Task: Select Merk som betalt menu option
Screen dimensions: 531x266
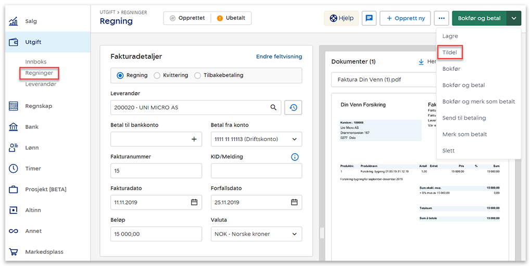Action: pyautogui.click(x=464, y=134)
